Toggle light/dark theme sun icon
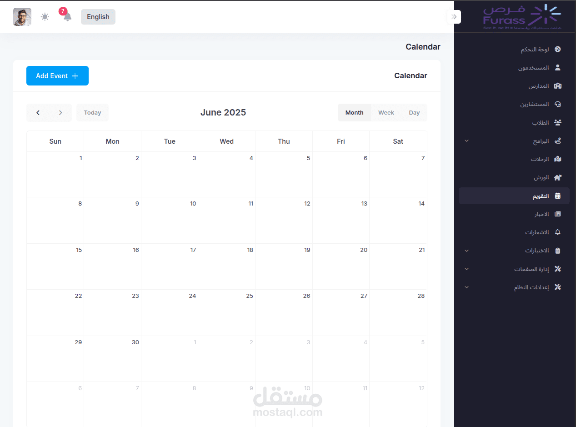 pyautogui.click(x=45, y=17)
